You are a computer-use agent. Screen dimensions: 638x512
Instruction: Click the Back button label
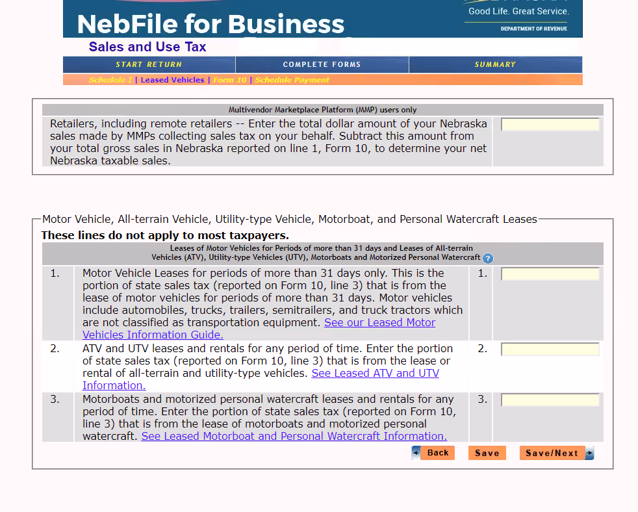pyautogui.click(x=438, y=453)
